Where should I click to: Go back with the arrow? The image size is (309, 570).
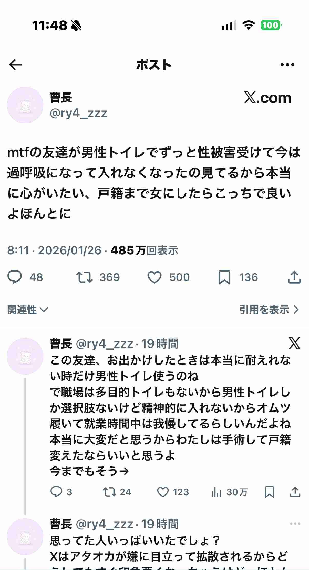[15, 64]
